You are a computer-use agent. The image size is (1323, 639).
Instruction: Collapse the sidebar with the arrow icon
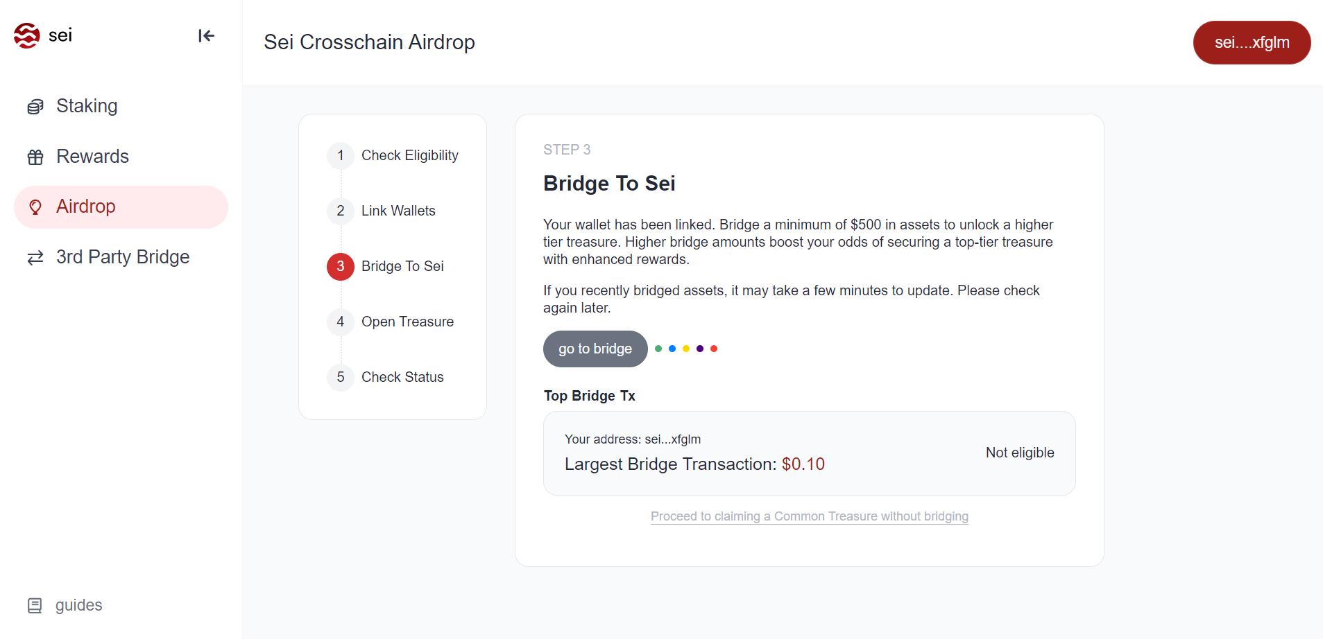coord(206,35)
